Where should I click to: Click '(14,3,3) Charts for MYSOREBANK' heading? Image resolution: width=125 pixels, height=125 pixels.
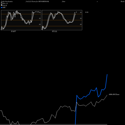(x=37, y=1)
